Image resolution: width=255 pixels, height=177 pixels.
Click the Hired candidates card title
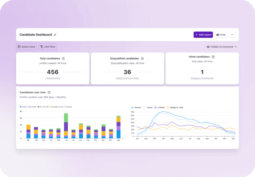click(x=199, y=57)
